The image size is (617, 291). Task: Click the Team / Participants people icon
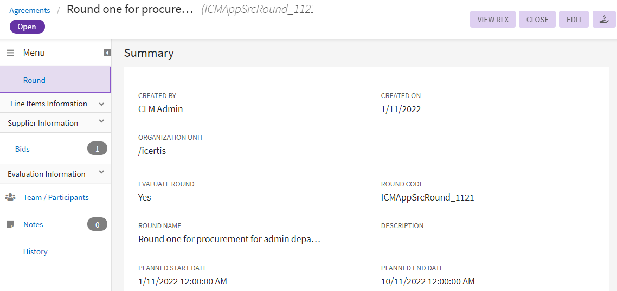click(10, 197)
